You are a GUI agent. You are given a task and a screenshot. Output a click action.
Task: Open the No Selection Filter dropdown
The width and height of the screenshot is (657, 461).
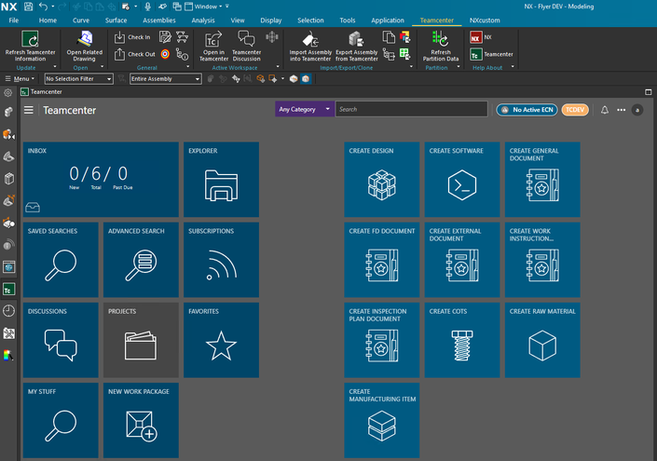[x=79, y=79]
